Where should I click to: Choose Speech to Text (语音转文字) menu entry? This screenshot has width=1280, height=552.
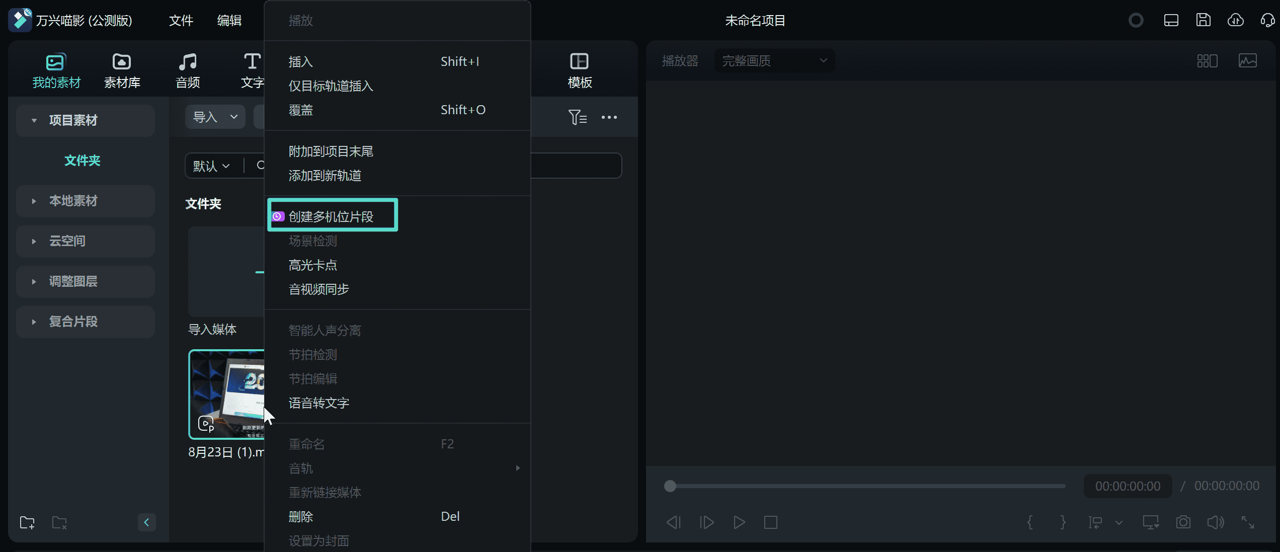(x=319, y=403)
